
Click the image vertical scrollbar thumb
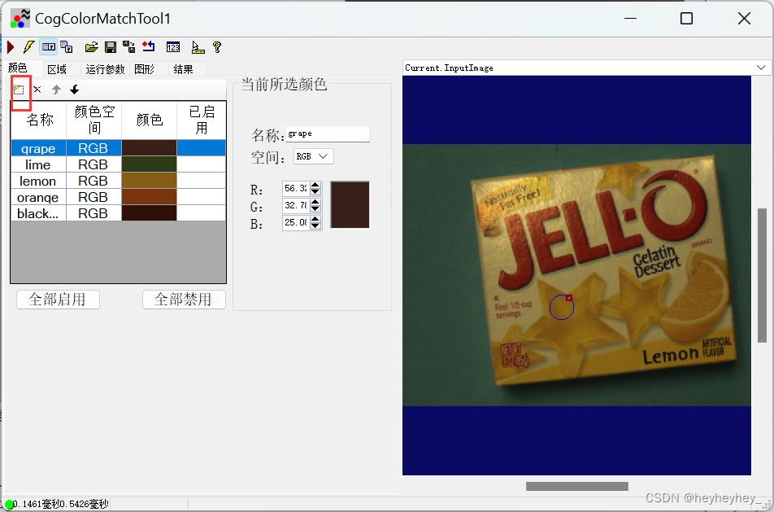pyautogui.click(x=762, y=275)
